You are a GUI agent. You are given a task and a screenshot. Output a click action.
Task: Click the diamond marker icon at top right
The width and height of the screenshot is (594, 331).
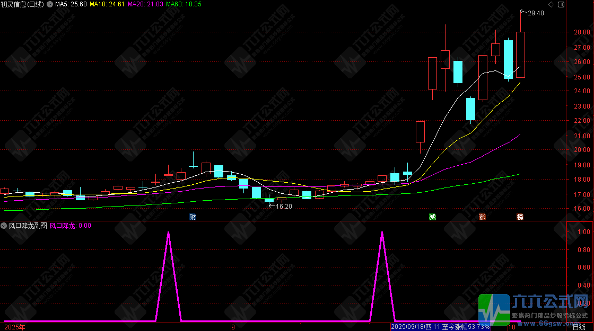pos(551,5)
